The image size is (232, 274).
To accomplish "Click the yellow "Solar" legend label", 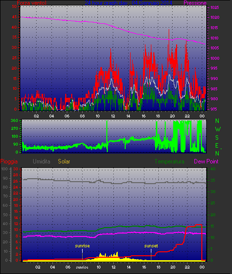I will pos(64,161).
